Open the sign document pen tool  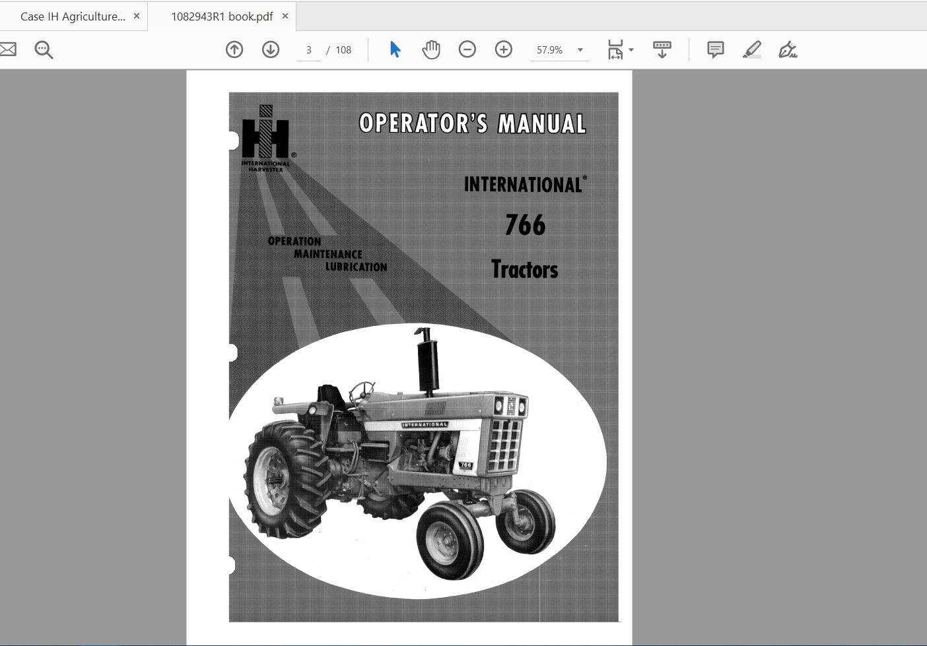788,49
